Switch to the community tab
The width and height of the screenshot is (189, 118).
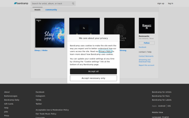[51, 10]
